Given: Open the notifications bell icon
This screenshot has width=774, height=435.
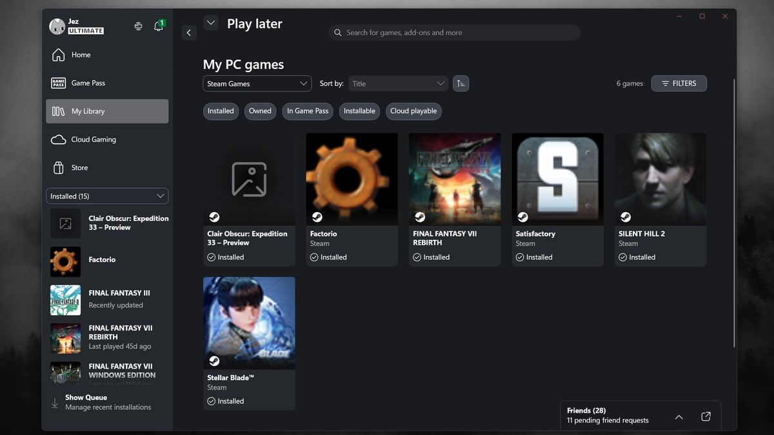Looking at the screenshot, I should pos(158,26).
